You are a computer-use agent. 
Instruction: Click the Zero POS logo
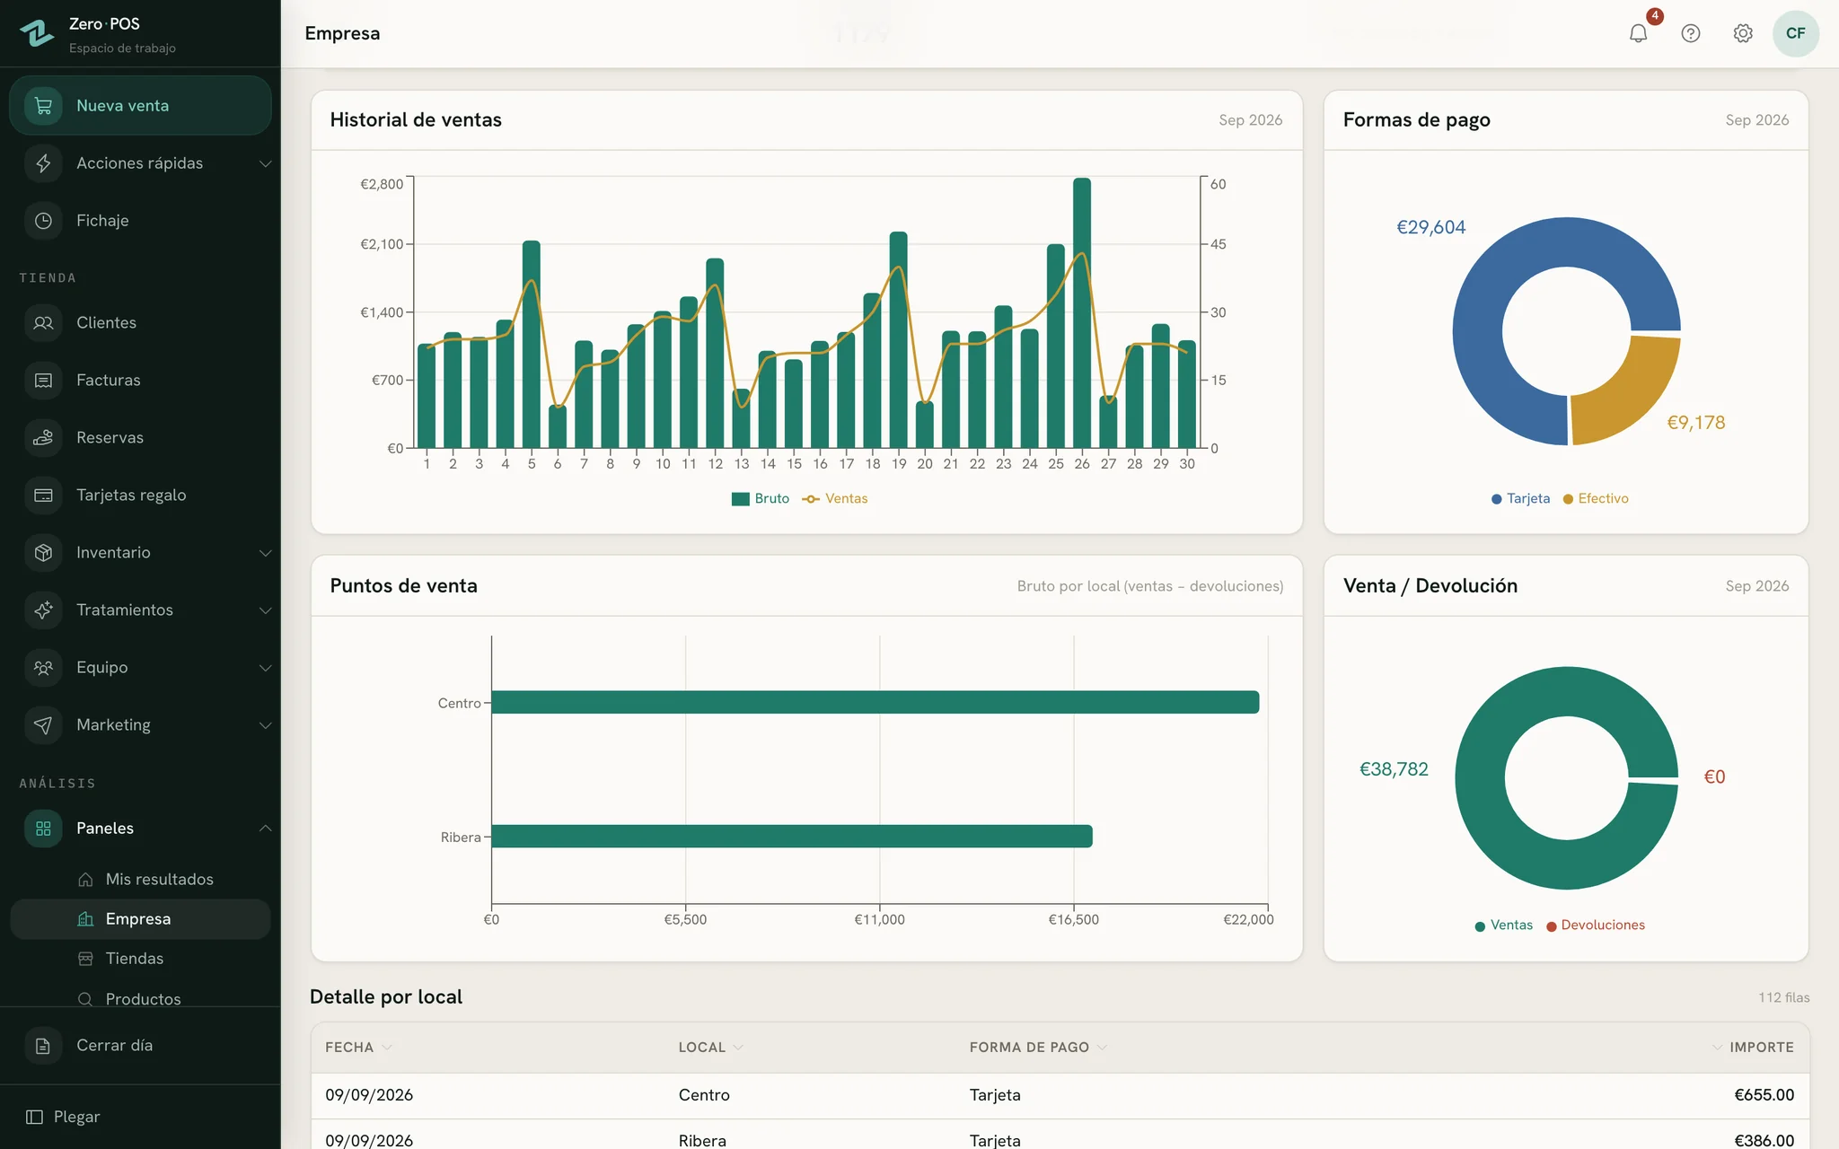(37, 33)
